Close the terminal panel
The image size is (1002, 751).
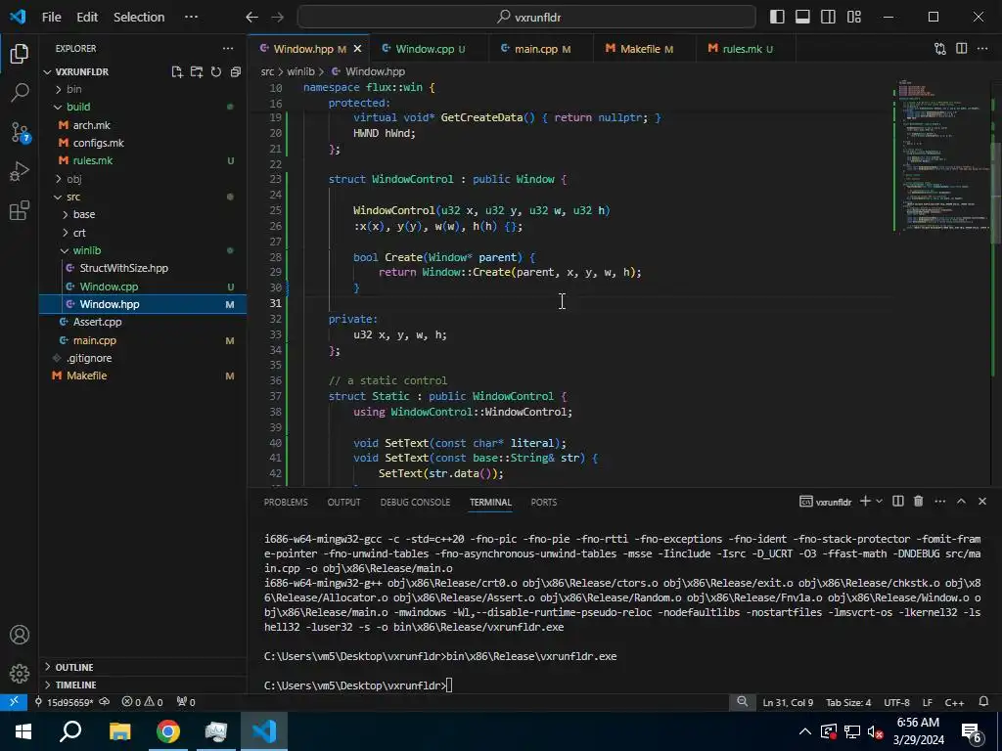[x=982, y=502]
